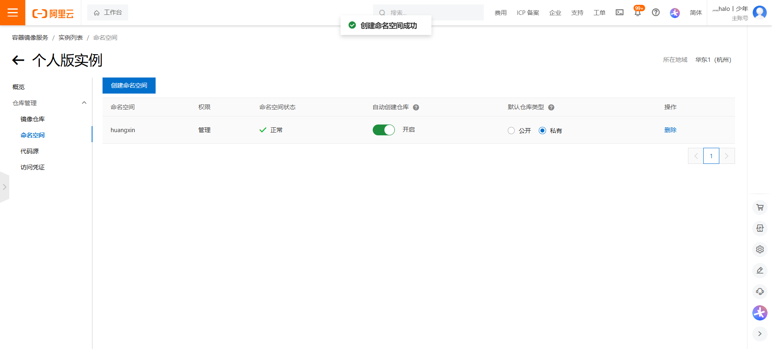Open the API document side tool icon
Image resolution: width=772 pixels, height=349 pixels.
(x=760, y=228)
